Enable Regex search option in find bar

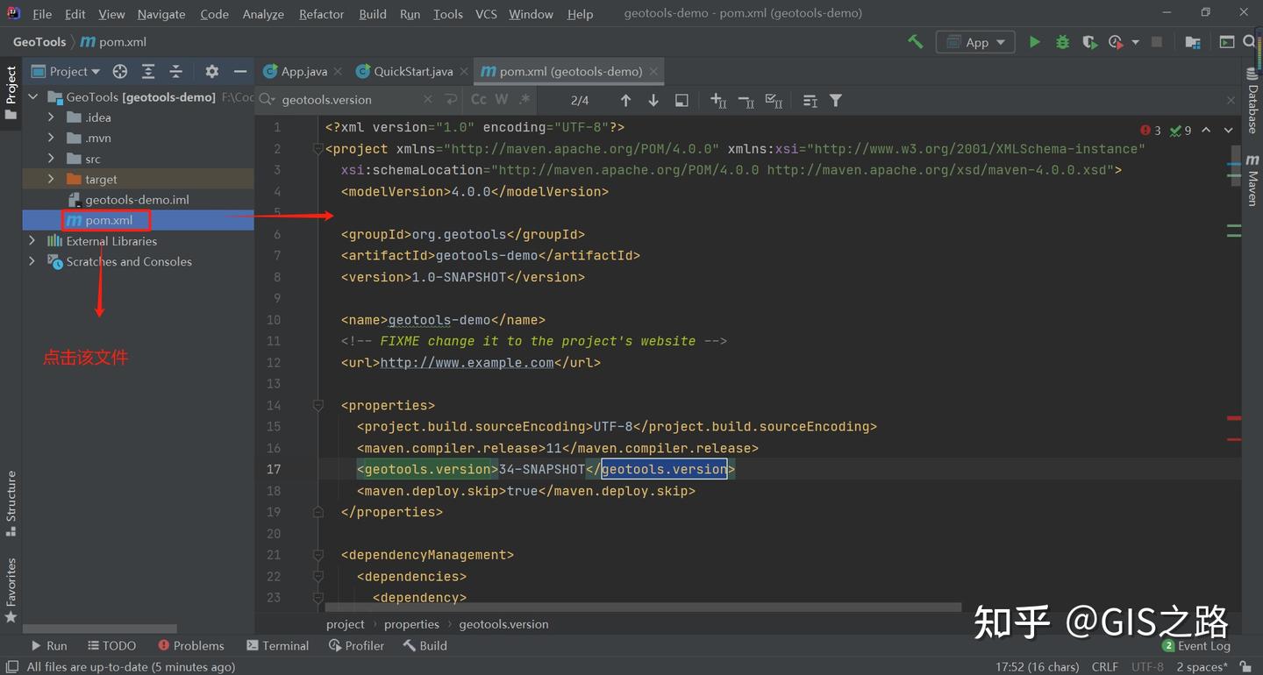pyautogui.click(x=524, y=100)
